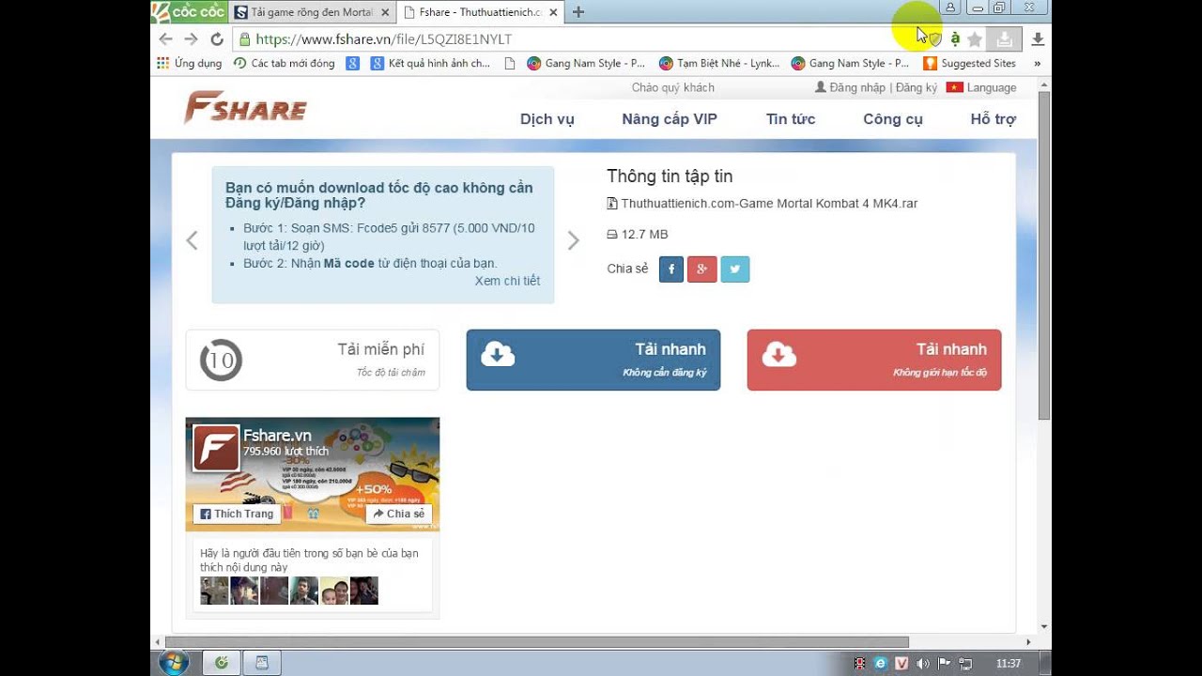
Task: Expand hidden bookmarks chevron
Action: (x=1038, y=64)
